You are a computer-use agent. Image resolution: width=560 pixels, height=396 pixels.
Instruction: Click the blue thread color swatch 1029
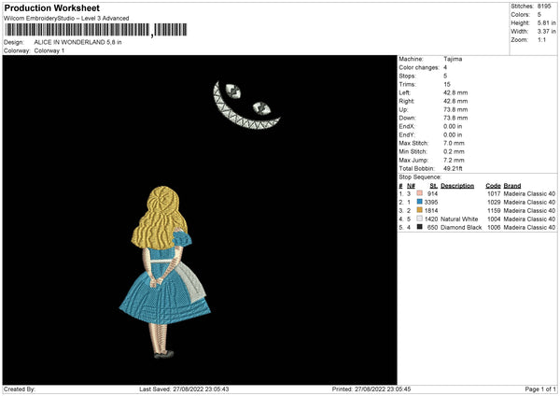(419, 202)
